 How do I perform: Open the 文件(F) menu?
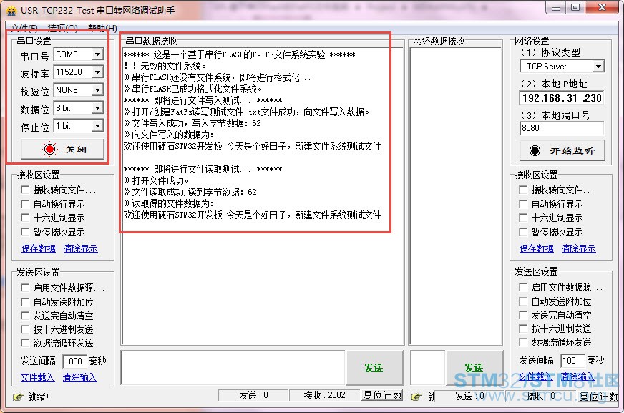click(24, 28)
